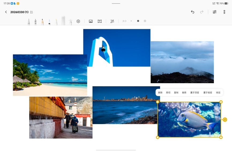Choose the medium stroke size dot
The height and width of the screenshot is (151, 232).
[x=138, y=21]
